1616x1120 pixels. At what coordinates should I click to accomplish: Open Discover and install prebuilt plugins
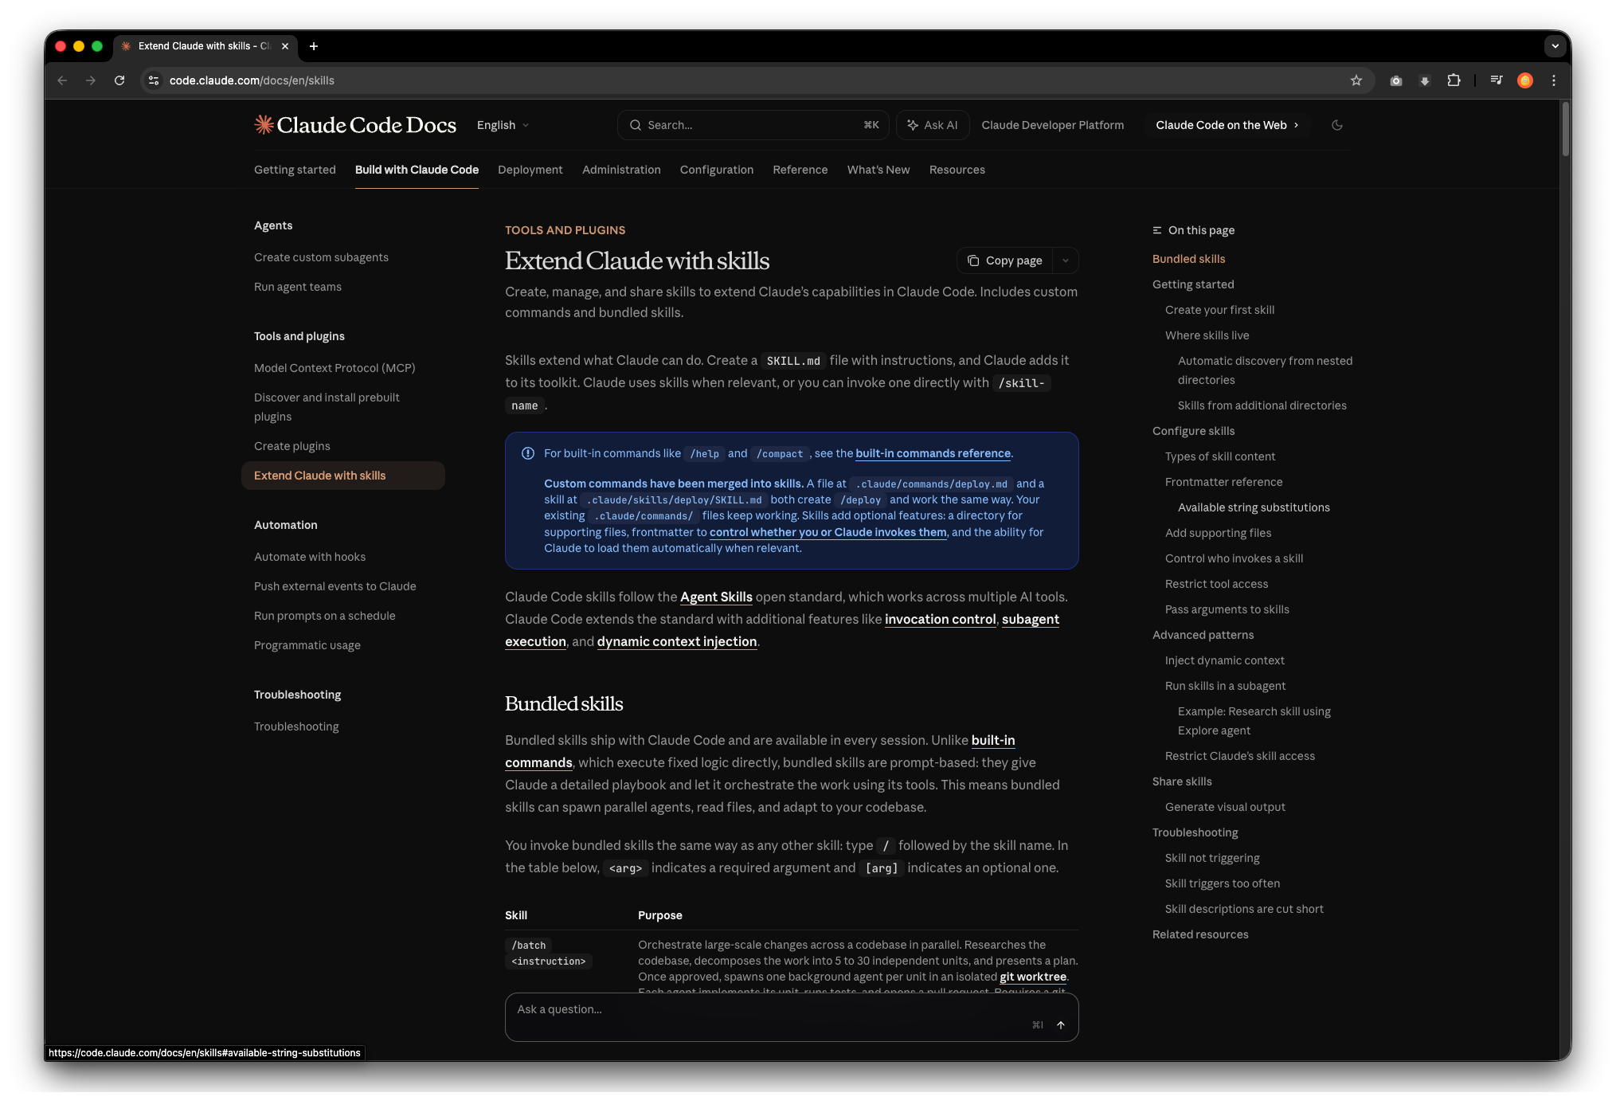point(327,407)
